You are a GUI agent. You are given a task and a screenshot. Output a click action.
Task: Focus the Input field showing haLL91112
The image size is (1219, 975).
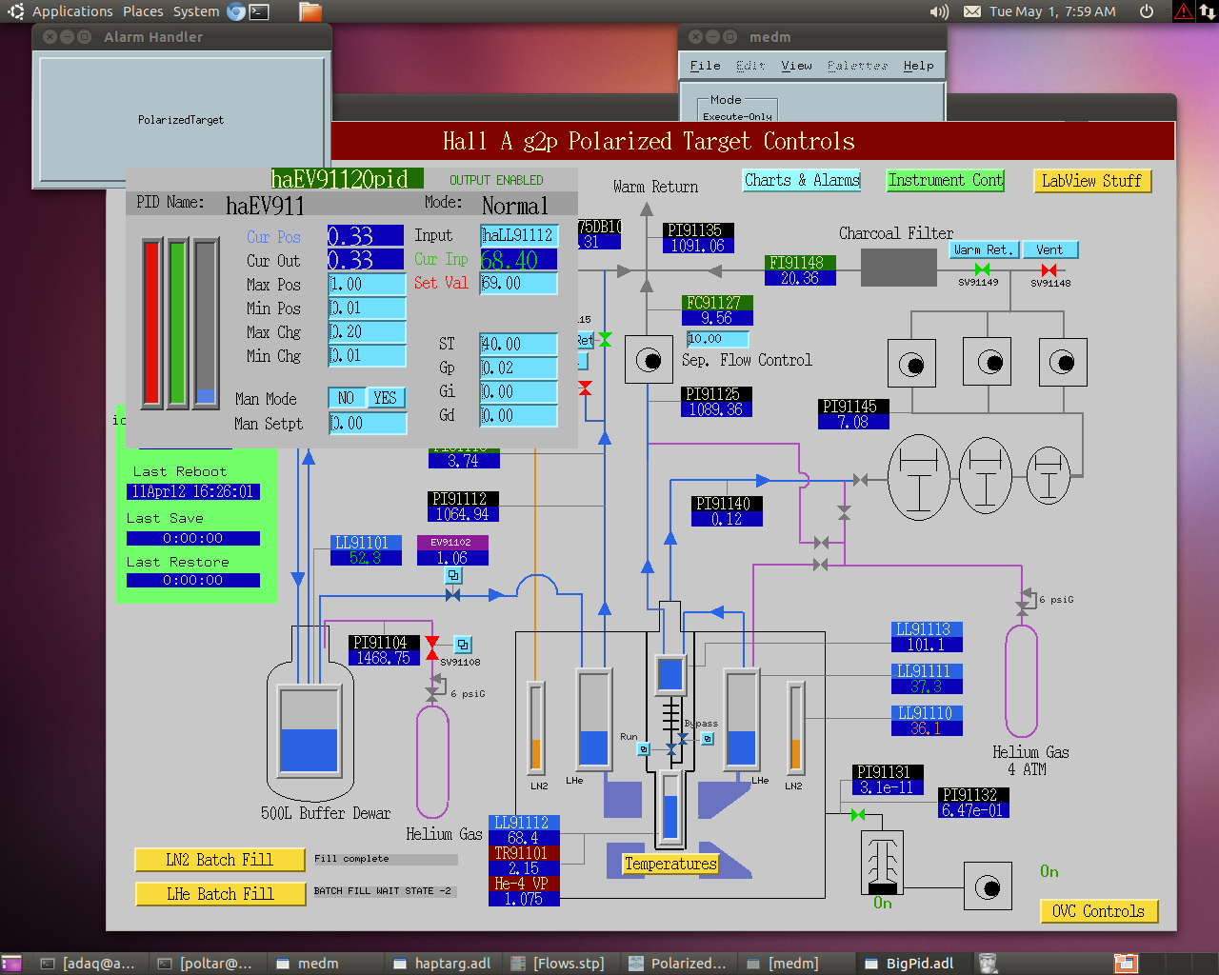(518, 235)
